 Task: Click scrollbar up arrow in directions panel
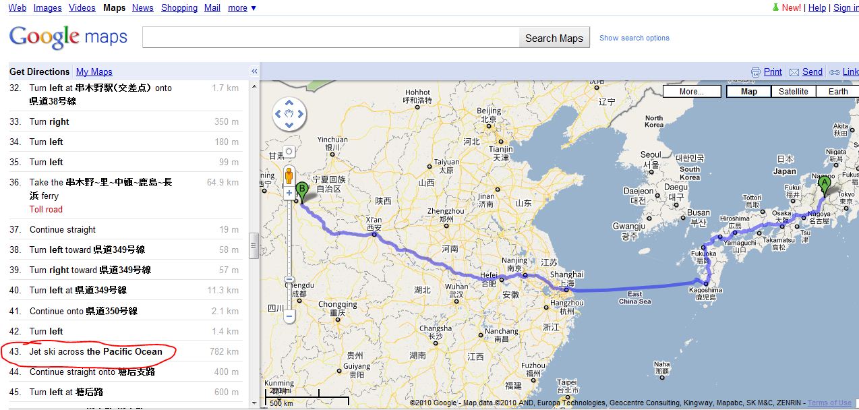(x=254, y=86)
